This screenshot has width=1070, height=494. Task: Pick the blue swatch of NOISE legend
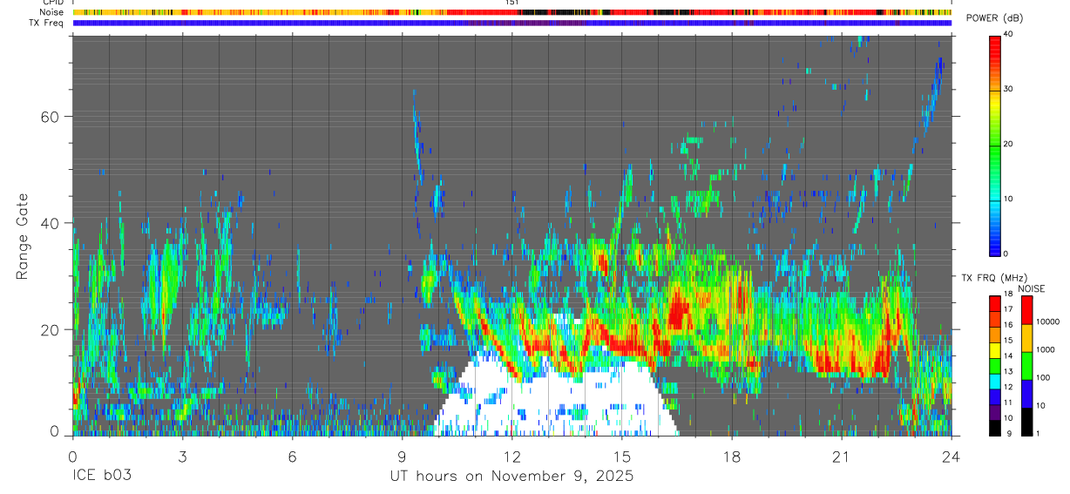1027,393
